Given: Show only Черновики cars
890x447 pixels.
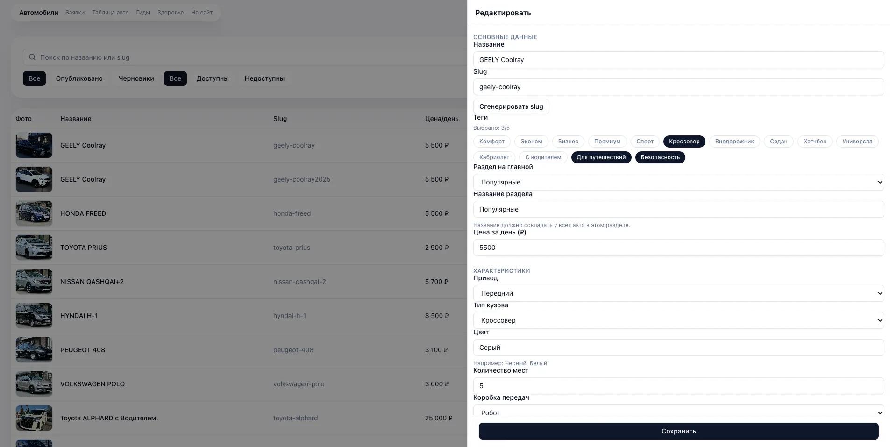Looking at the screenshot, I should pyautogui.click(x=136, y=78).
